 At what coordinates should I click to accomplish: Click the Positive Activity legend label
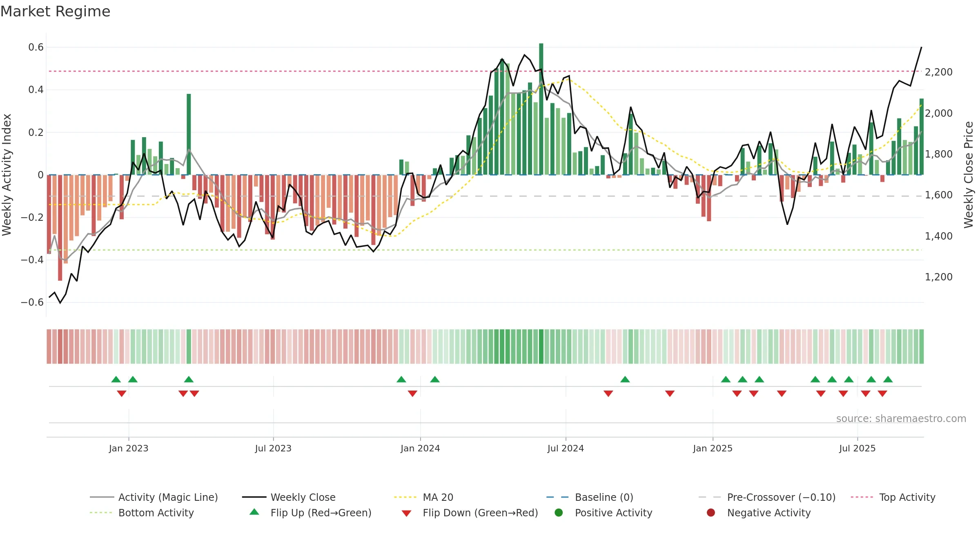point(614,513)
